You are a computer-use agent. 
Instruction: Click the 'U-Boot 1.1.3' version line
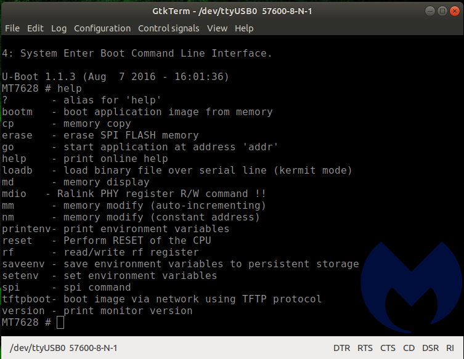(x=115, y=77)
